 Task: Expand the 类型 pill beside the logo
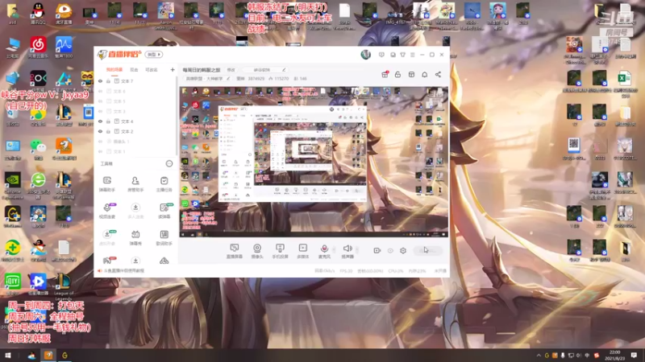pyautogui.click(x=154, y=54)
